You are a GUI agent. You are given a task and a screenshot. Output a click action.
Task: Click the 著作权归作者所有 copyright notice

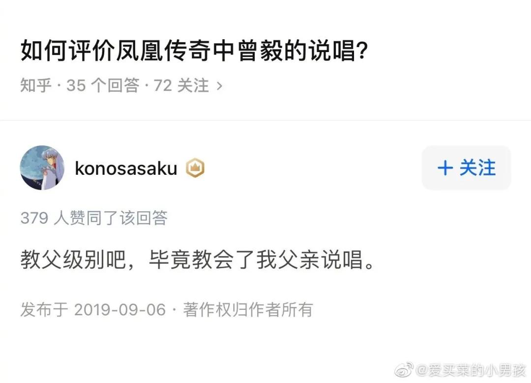pos(248,310)
